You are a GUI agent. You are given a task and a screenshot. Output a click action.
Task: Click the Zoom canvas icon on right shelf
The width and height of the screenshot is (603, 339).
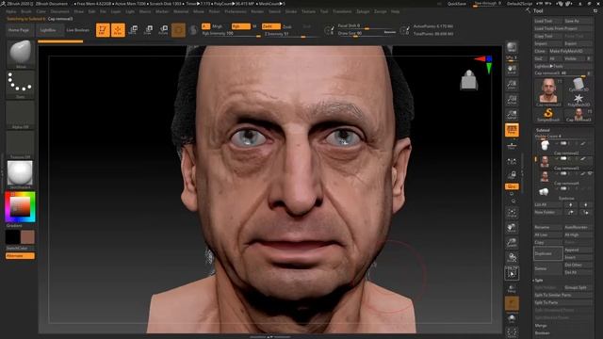[512, 85]
